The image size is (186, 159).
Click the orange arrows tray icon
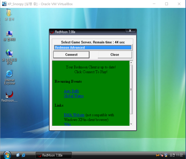[x=158, y=155]
